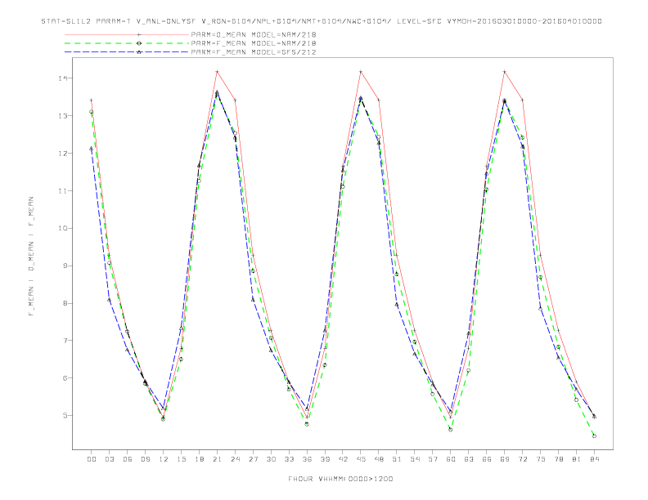Click forecast hour label 63 on x-axis

pyautogui.click(x=469, y=459)
